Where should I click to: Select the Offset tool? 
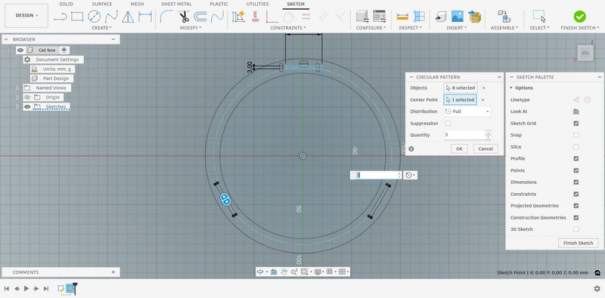point(200,17)
